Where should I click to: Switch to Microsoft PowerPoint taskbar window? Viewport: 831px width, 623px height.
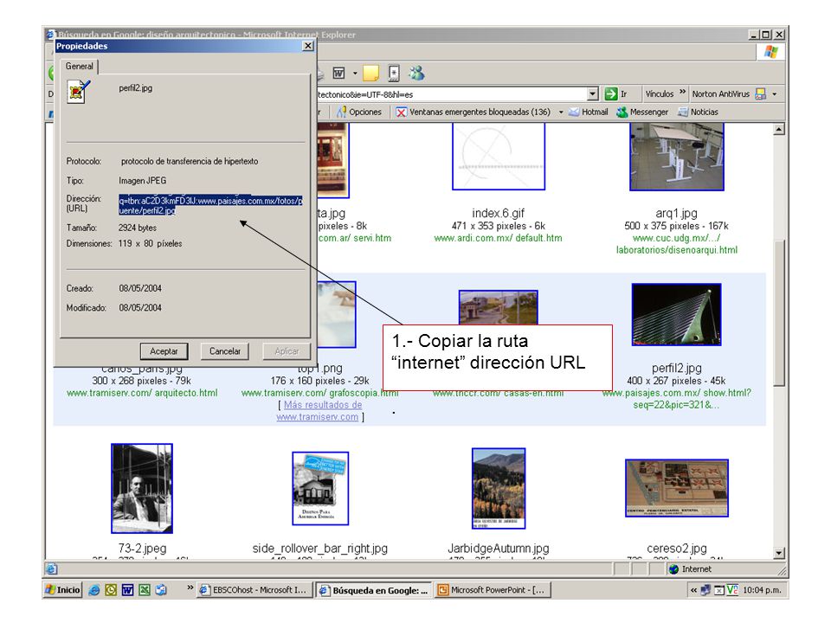(x=493, y=589)
